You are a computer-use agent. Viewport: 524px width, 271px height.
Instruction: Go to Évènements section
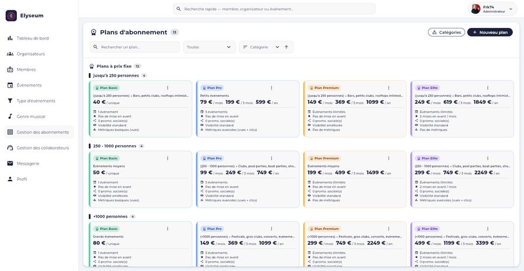pyautogui.click(x=40, y=85)
